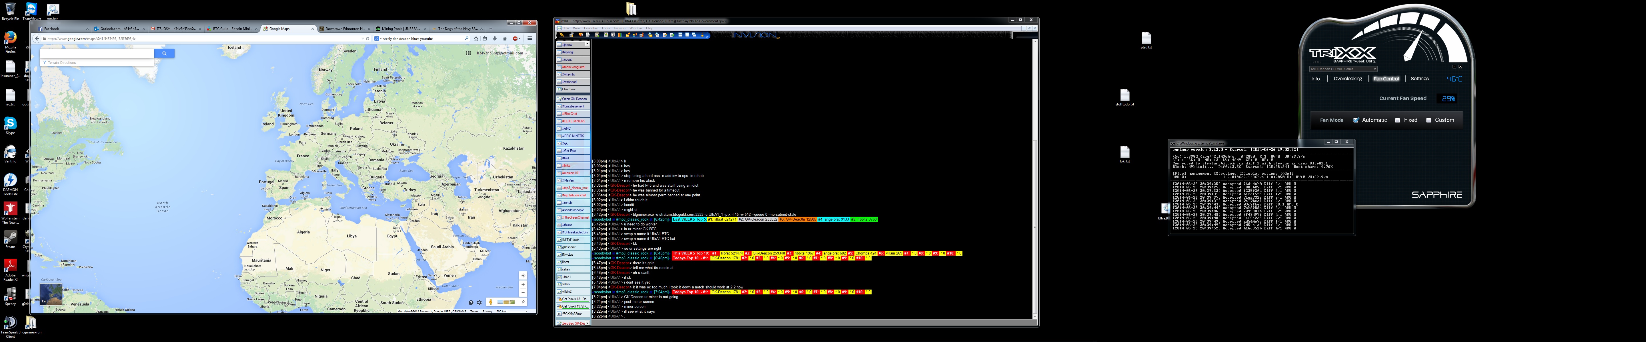1646x342 pixels.
Task: Switch to the Outlook.com tab
Action: tap(119, 29)
